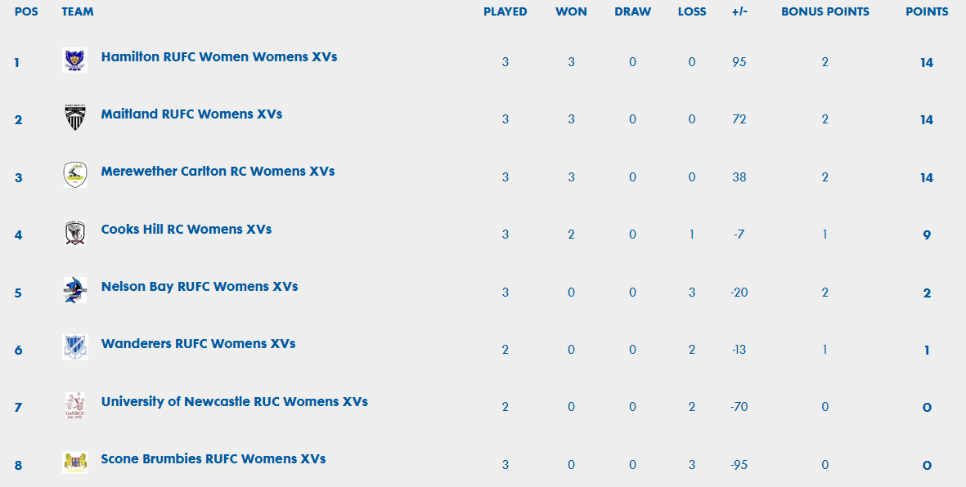
Task: Click the Maitland RUFC shield logo
Action: pyautogui.click(x=74, y=118)
